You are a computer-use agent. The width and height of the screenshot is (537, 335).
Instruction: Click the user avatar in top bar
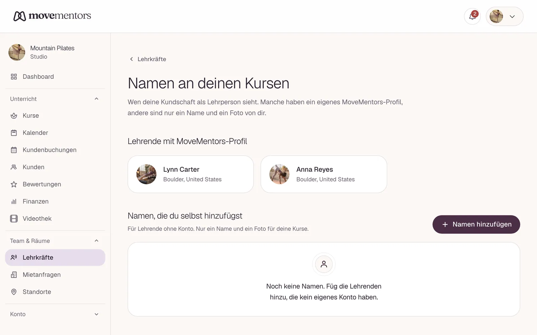coord(496,16)
